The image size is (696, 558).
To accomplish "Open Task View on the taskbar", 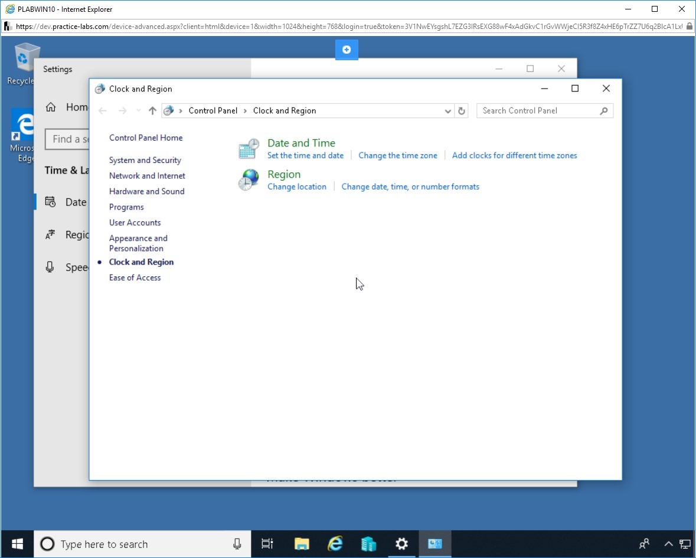I will coord(267,544).
